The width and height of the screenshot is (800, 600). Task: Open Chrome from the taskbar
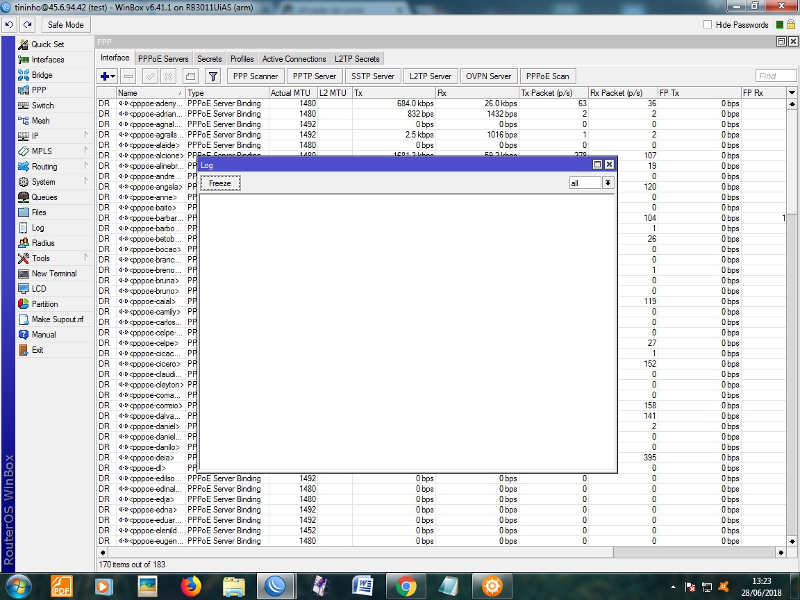[406, 585]
